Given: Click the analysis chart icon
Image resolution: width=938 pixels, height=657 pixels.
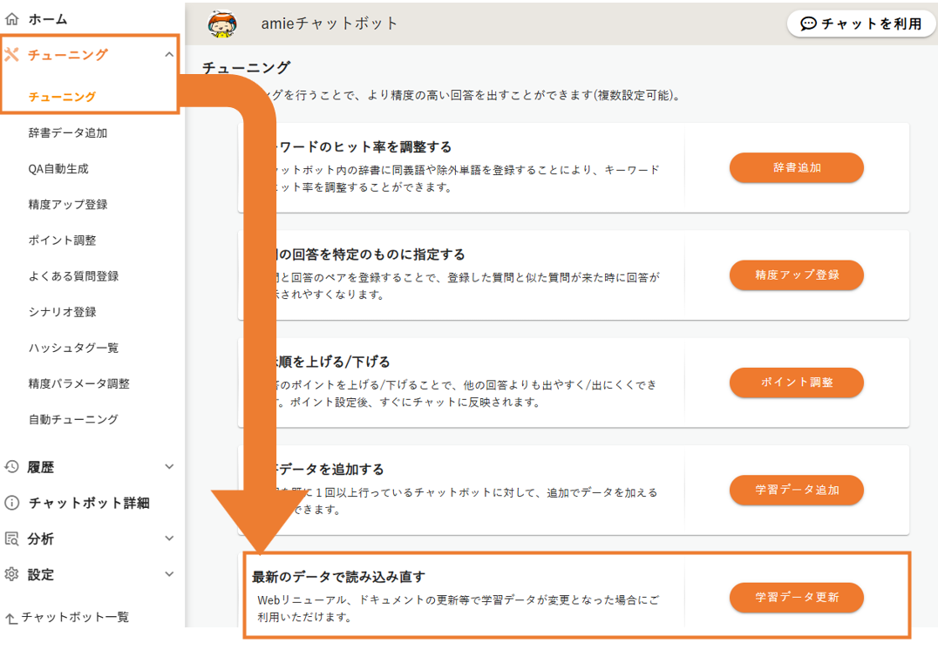Looking at the screenshot, I should pyautogui.click(x=11, y=538).
